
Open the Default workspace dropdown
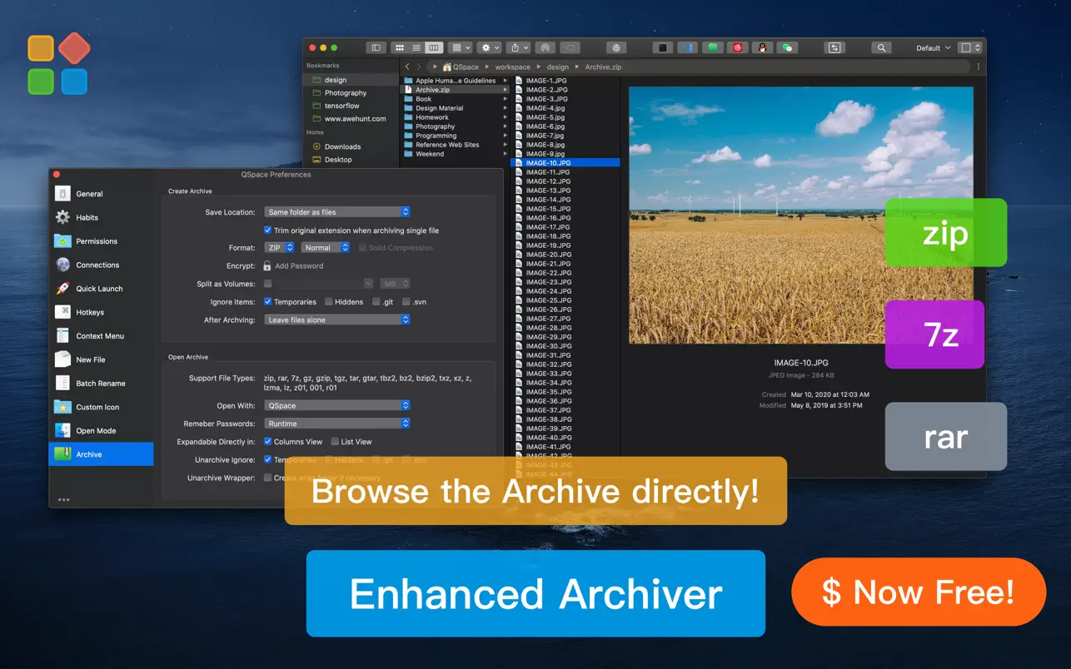pos(932,48)
